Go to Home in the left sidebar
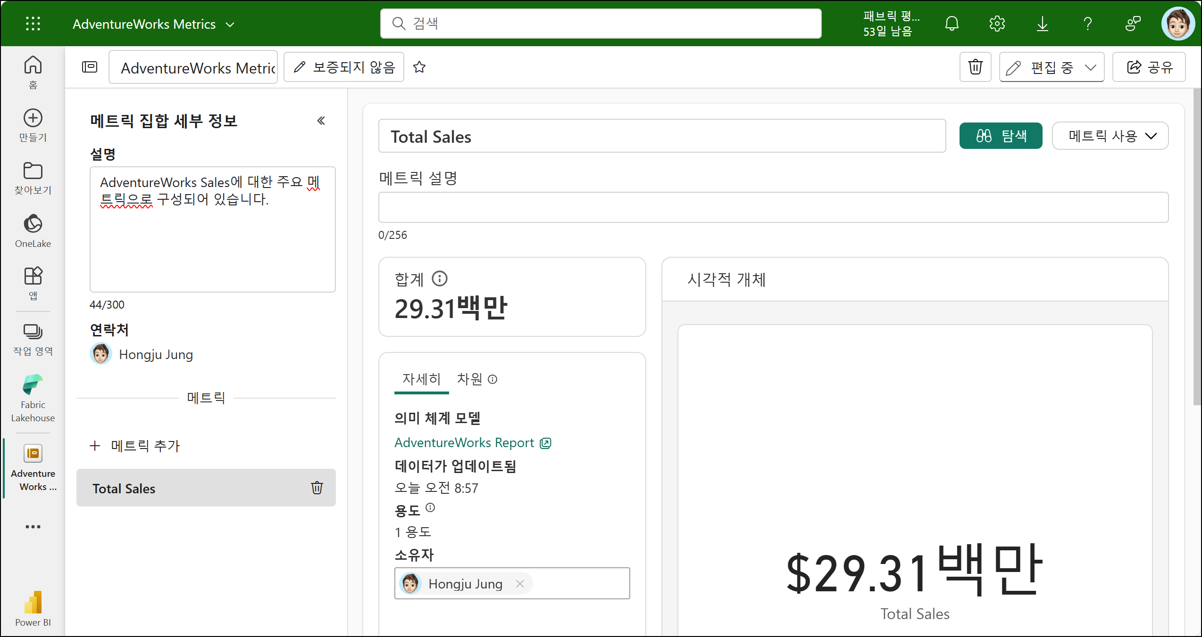Viewport: 1202px width, 637px height. [33, 72]
